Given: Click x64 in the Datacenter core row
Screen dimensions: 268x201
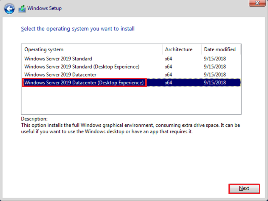Looking at the screenshot, I should point(168,75).
